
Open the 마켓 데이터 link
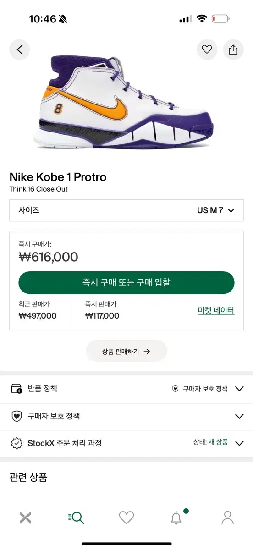click(216, 310)
